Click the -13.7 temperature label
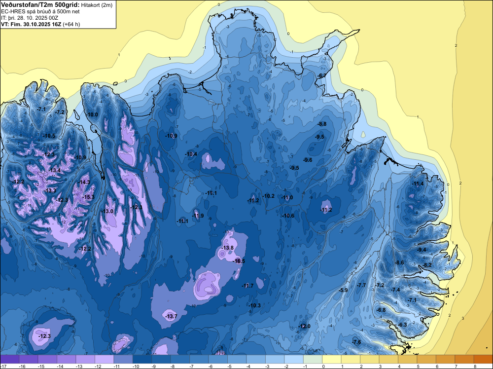The image size is (493, 369). click(172, 316)
